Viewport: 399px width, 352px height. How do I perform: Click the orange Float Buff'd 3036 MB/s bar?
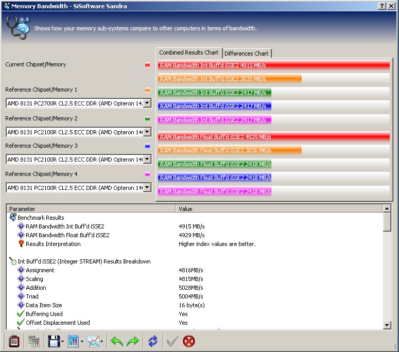pos(230,150)
